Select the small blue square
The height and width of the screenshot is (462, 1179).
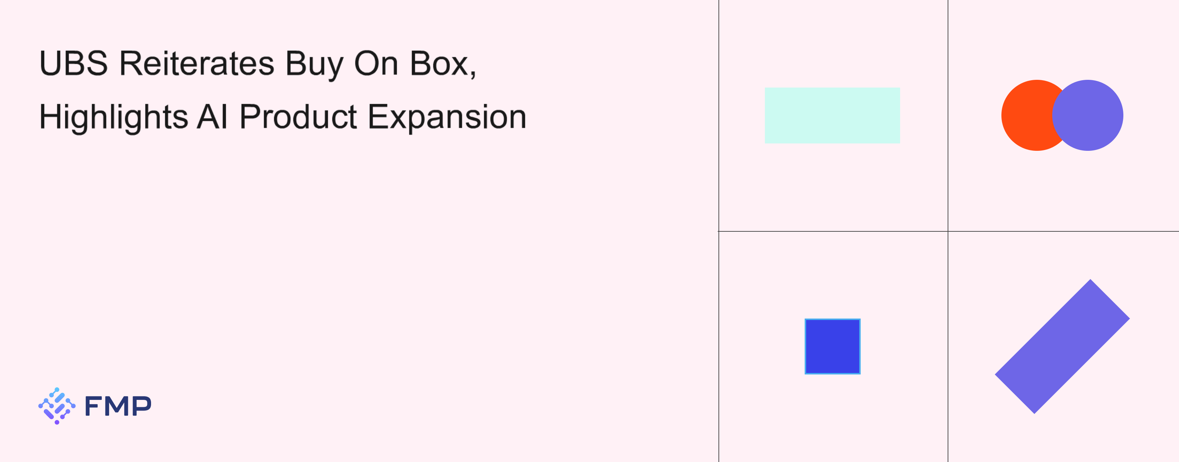(833, 346)
